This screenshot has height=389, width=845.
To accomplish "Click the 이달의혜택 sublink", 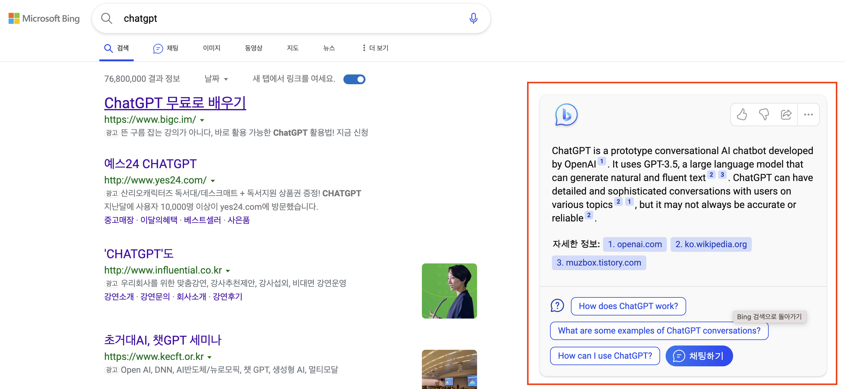I will coord(159,220).
